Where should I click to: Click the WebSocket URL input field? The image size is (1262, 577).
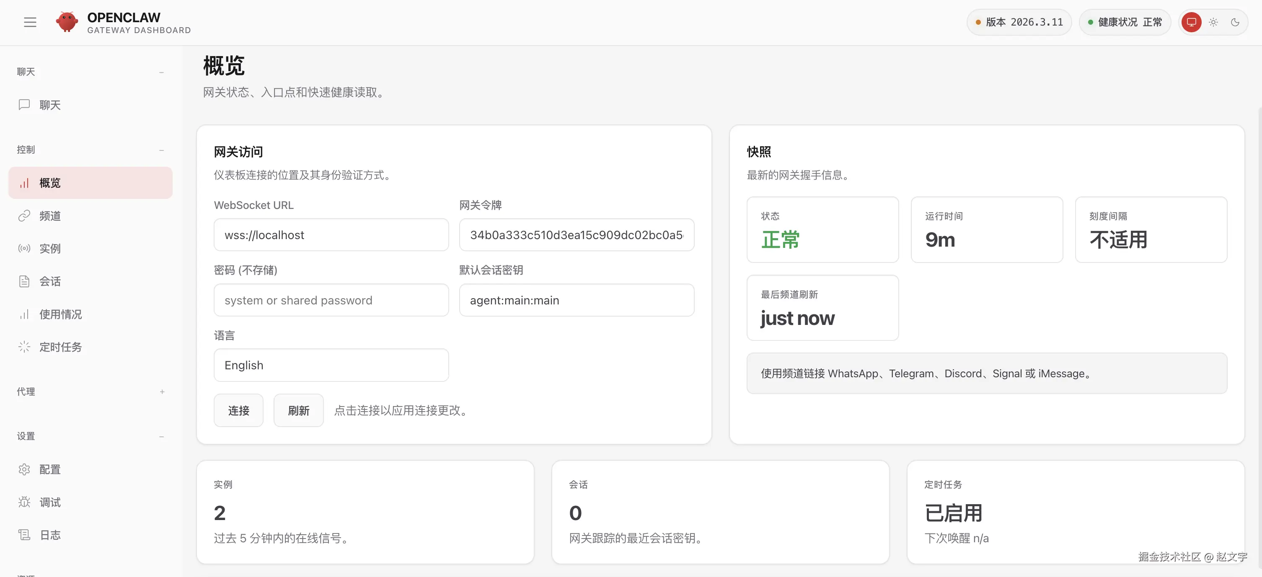331,235
